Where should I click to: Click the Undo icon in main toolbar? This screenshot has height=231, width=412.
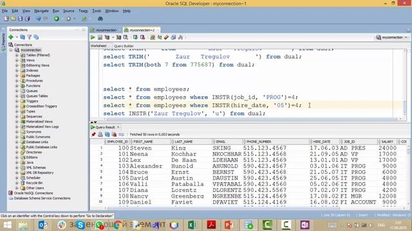[x=39, y=19]
